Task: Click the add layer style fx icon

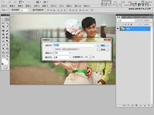Action: [128, 105]
